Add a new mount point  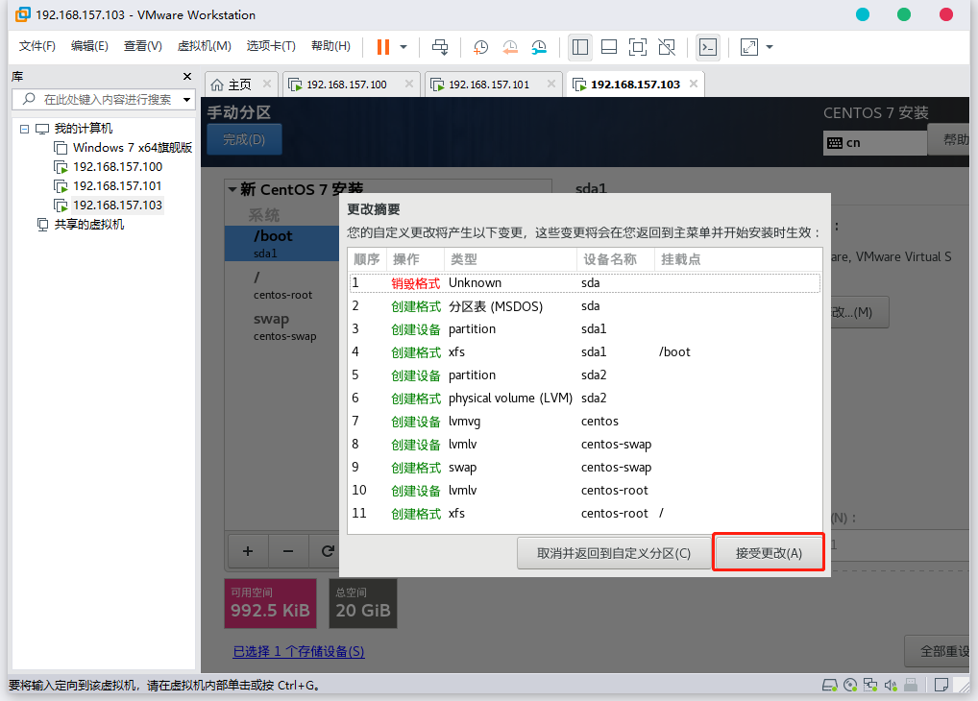click(248, 551)
